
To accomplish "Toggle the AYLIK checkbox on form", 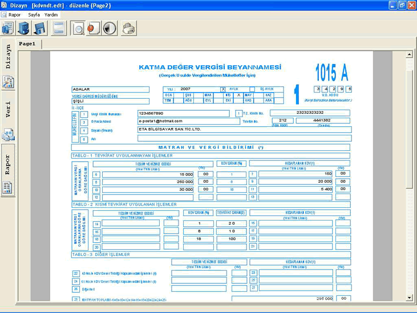I will (x=223, y=89).
